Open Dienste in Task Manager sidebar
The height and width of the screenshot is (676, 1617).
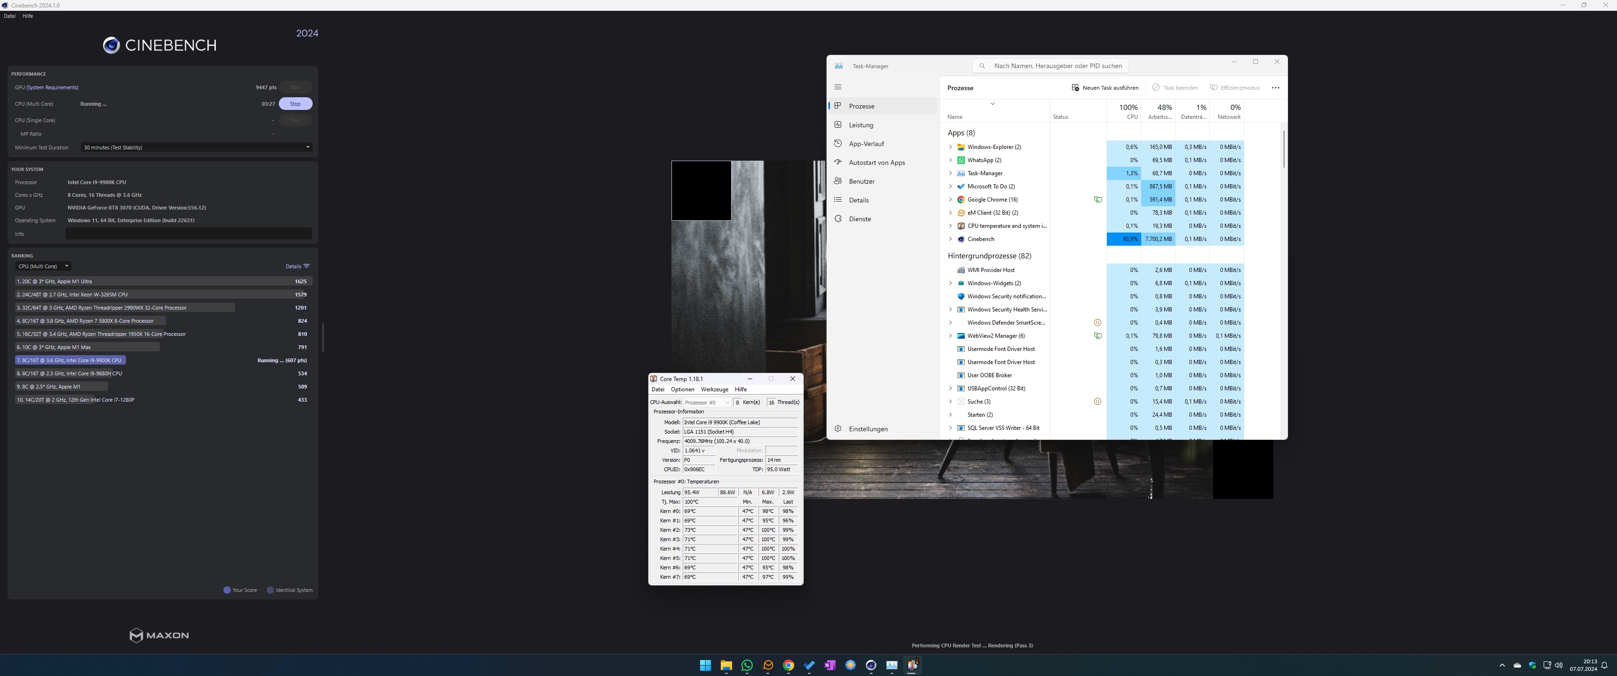[x=860, y=219]
